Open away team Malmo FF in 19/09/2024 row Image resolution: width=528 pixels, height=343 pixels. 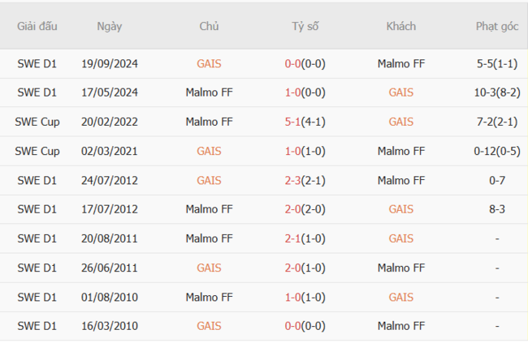401,63
